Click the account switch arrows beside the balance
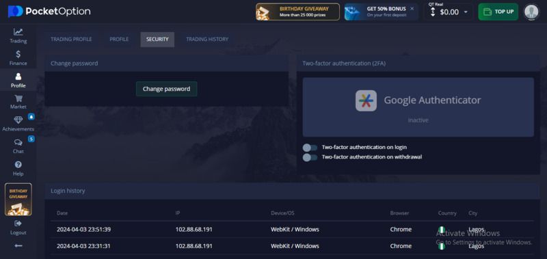Viewport: 547px width, 259px height. (x=433, y=12)
